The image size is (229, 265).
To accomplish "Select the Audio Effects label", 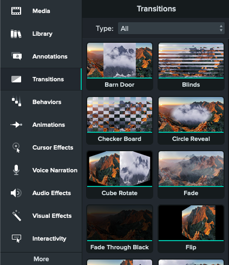I will pyautogui.click(x=51, y=193).
